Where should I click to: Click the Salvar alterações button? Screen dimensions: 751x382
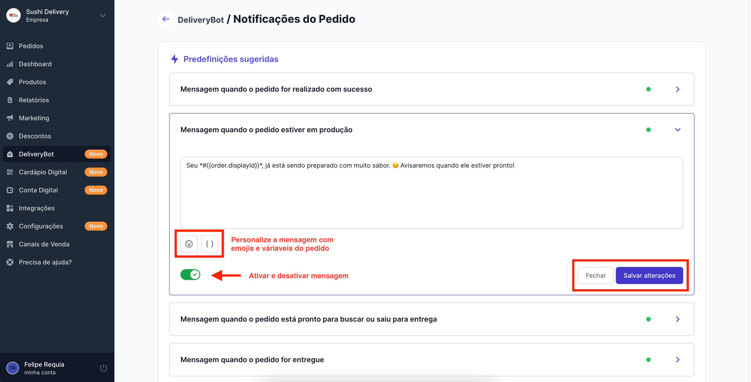649,275
